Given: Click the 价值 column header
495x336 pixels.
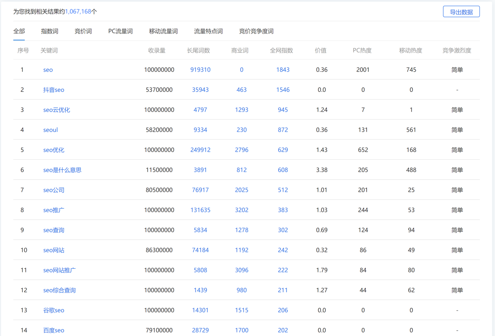Looking at the screenshot, I should coord(320,50).
